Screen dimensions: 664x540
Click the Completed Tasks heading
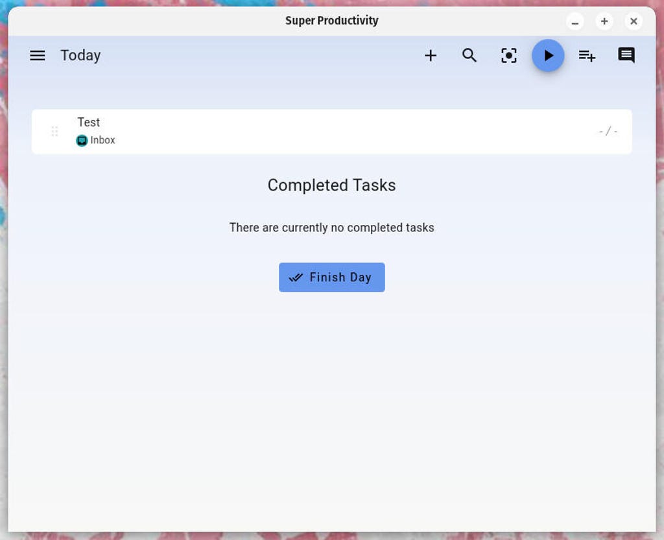[x=331, y=185]
